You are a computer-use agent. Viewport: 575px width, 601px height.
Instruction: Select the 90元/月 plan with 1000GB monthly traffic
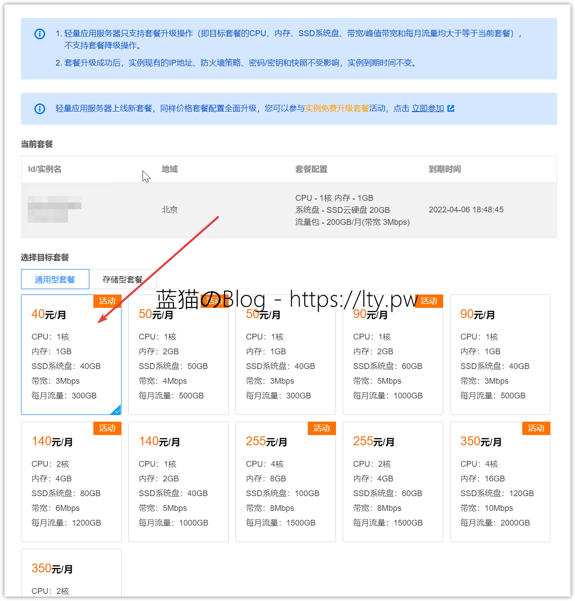point(393,357)
